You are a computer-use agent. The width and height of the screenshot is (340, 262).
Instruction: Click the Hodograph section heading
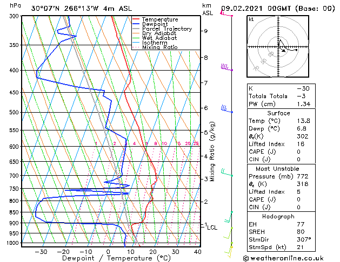click(x=278, y=217)
